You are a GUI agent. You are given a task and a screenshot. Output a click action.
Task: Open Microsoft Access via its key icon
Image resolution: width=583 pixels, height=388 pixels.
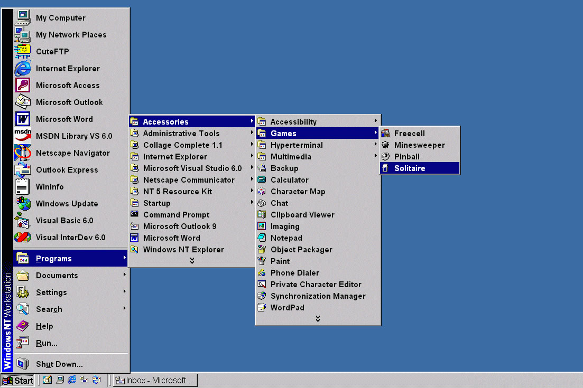point(23,85)
